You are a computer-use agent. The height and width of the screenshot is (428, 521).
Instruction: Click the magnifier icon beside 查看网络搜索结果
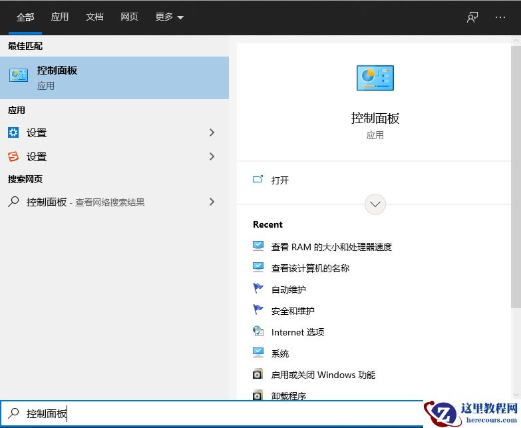tap(13, 202)
